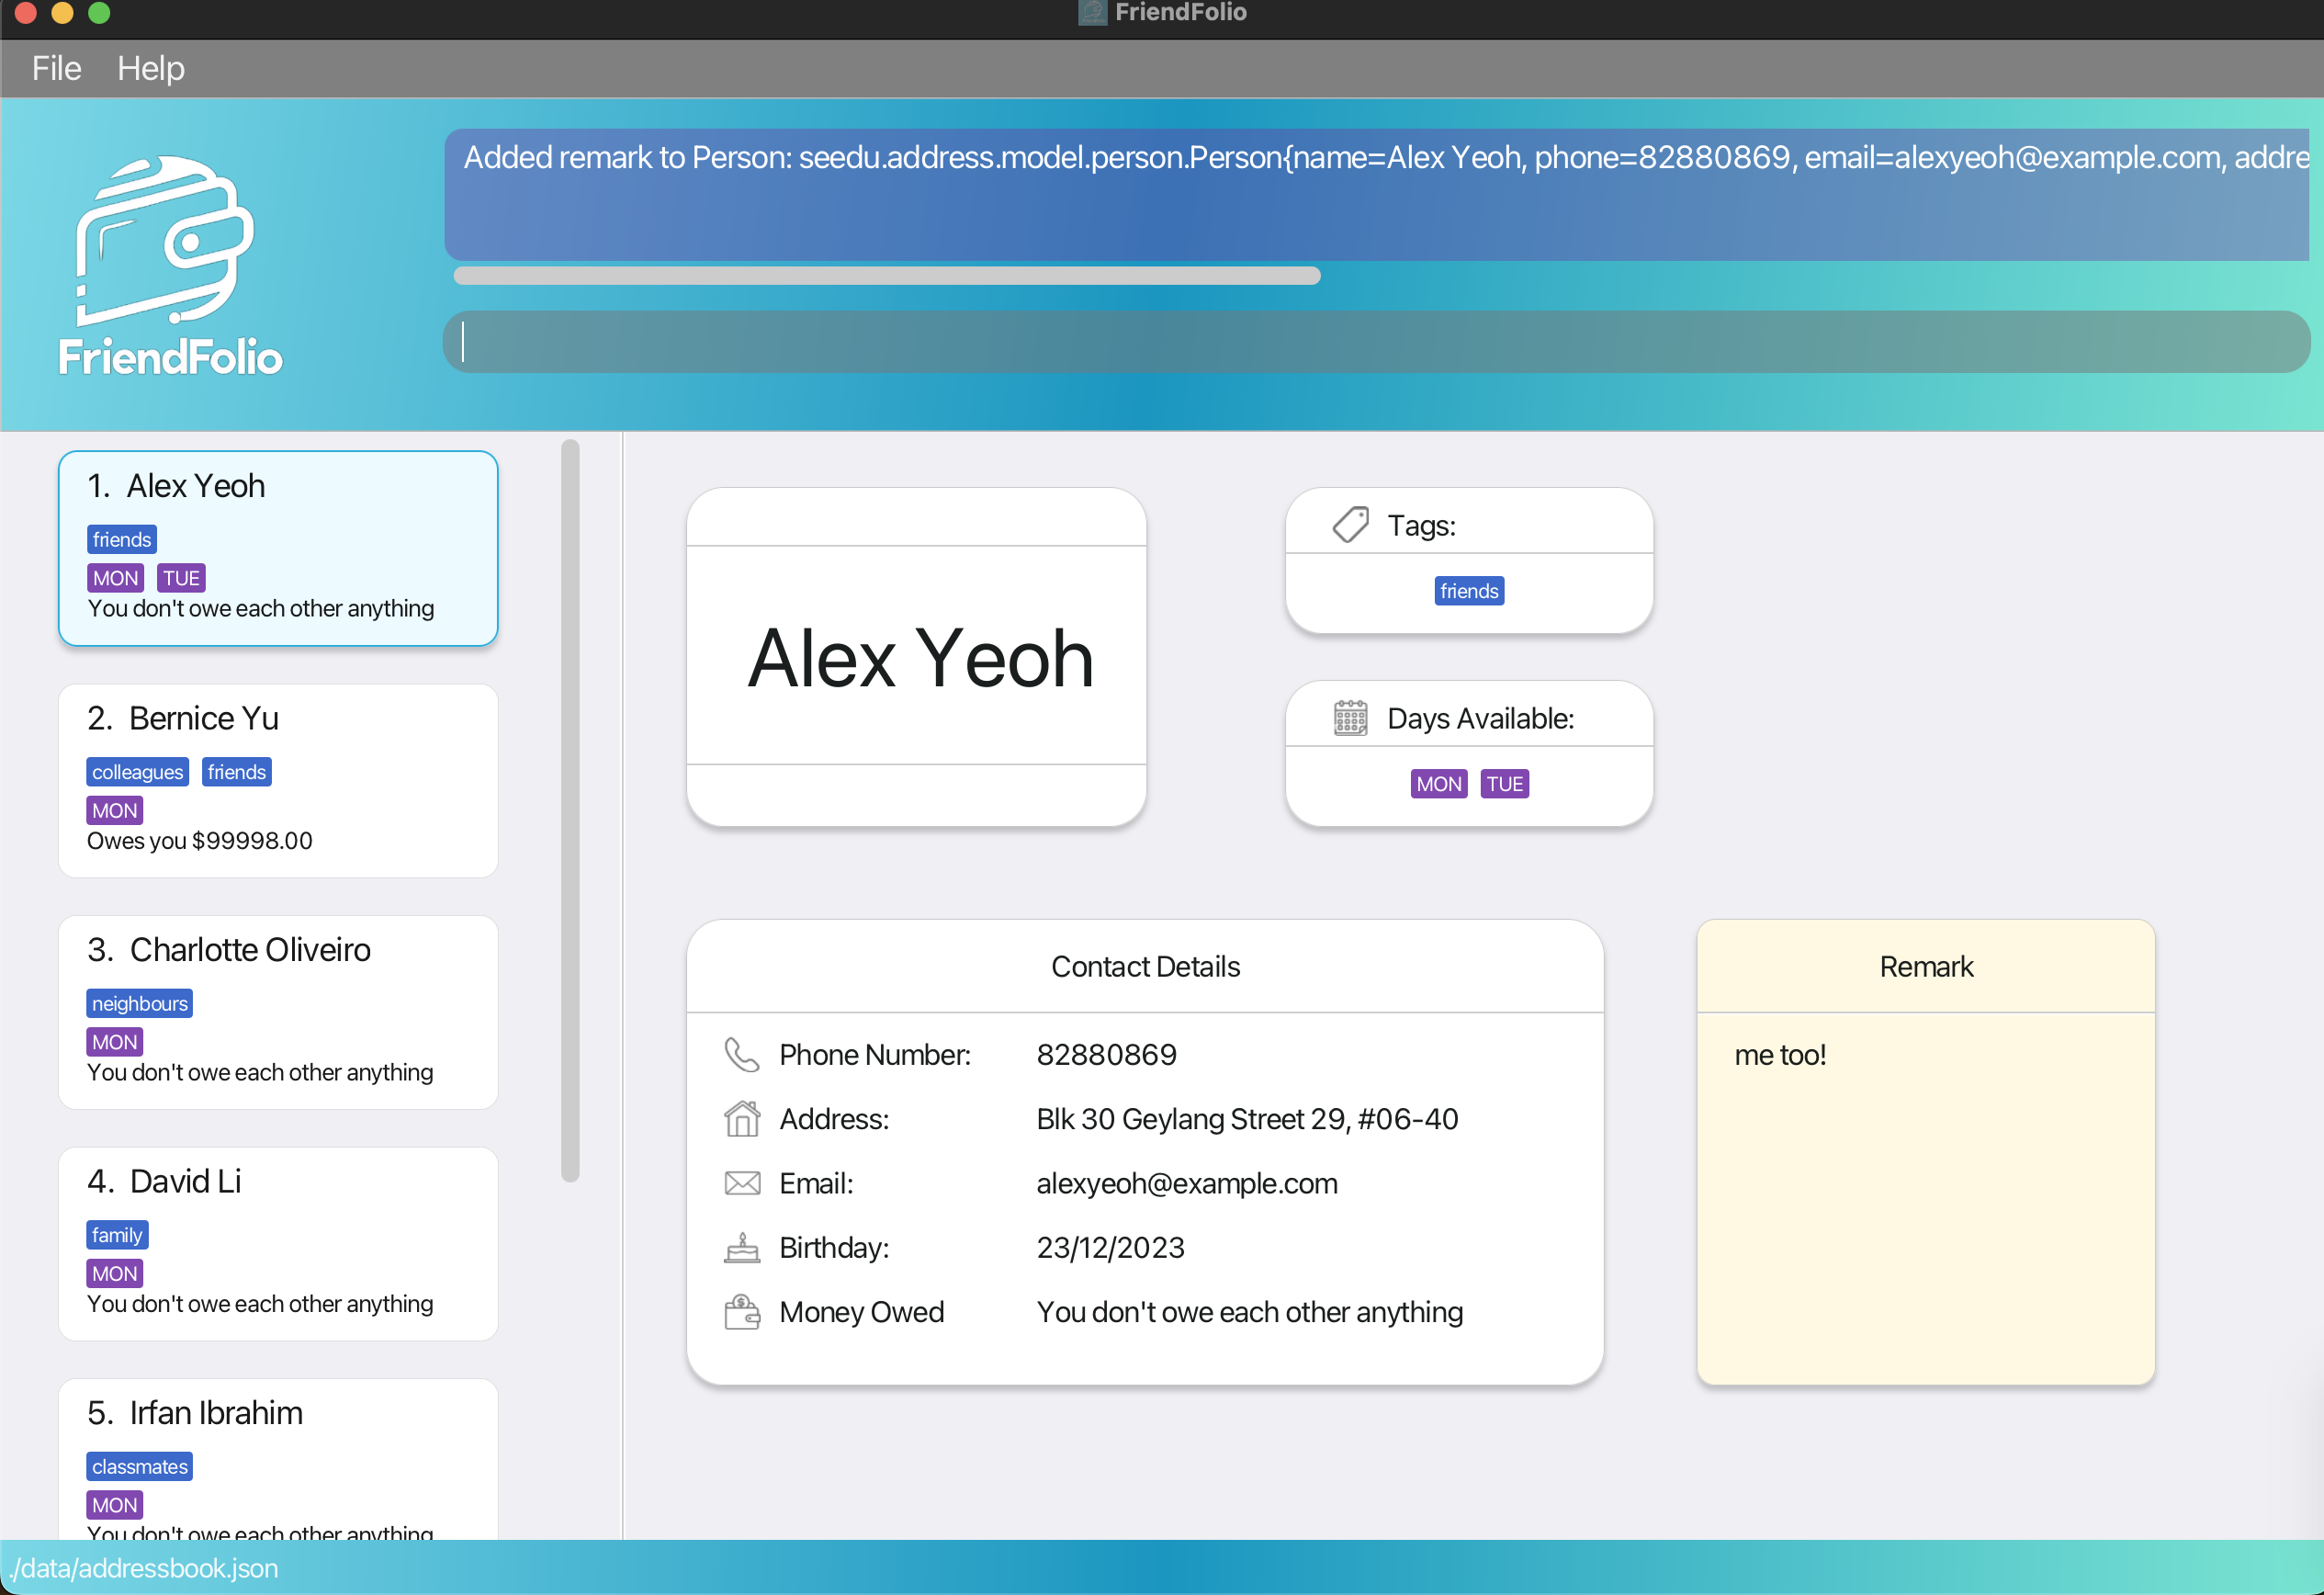2324x1595 pixels.
Task: Click the Contact Details header
Action: point(1145,967)
